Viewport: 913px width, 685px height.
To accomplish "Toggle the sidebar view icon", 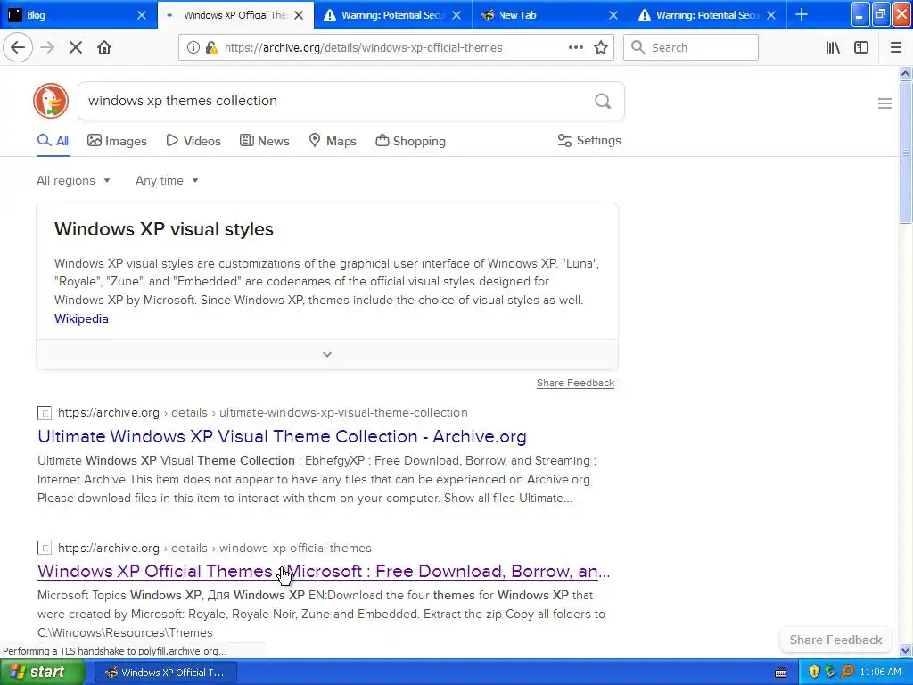I will pyautogui.click(x=861, y=47).
